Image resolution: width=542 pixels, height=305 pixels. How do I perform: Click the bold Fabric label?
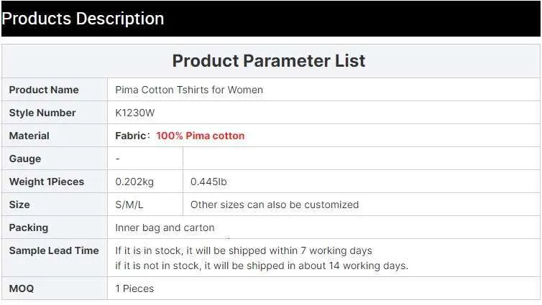(x=130, y=136)
